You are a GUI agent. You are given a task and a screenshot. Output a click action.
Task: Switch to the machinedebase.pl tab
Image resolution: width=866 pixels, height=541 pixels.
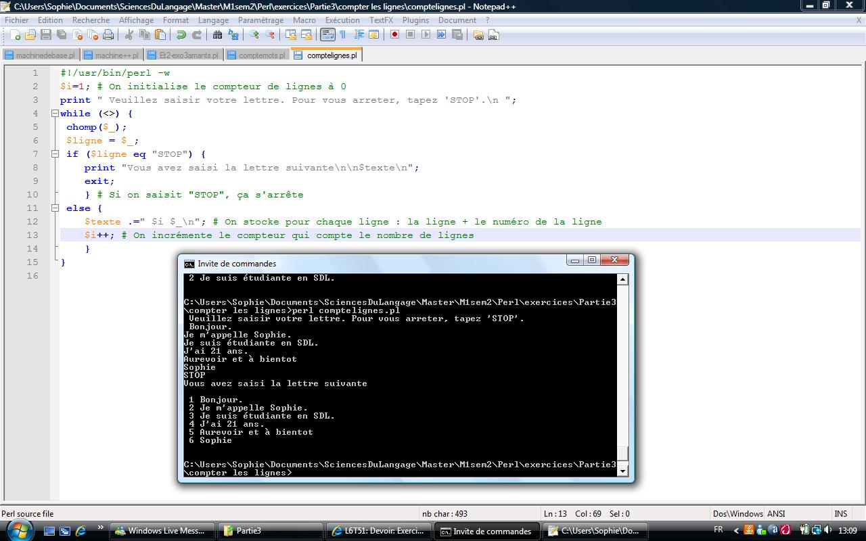[x=41, y=55]
